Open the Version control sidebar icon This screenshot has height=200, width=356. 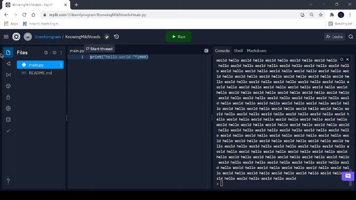(x=8, y=64)
